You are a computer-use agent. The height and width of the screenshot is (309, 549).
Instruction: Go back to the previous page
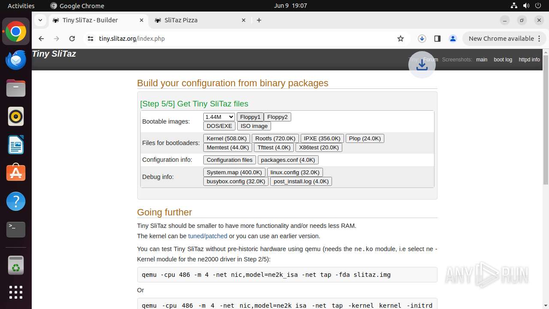tap(41, 39)
